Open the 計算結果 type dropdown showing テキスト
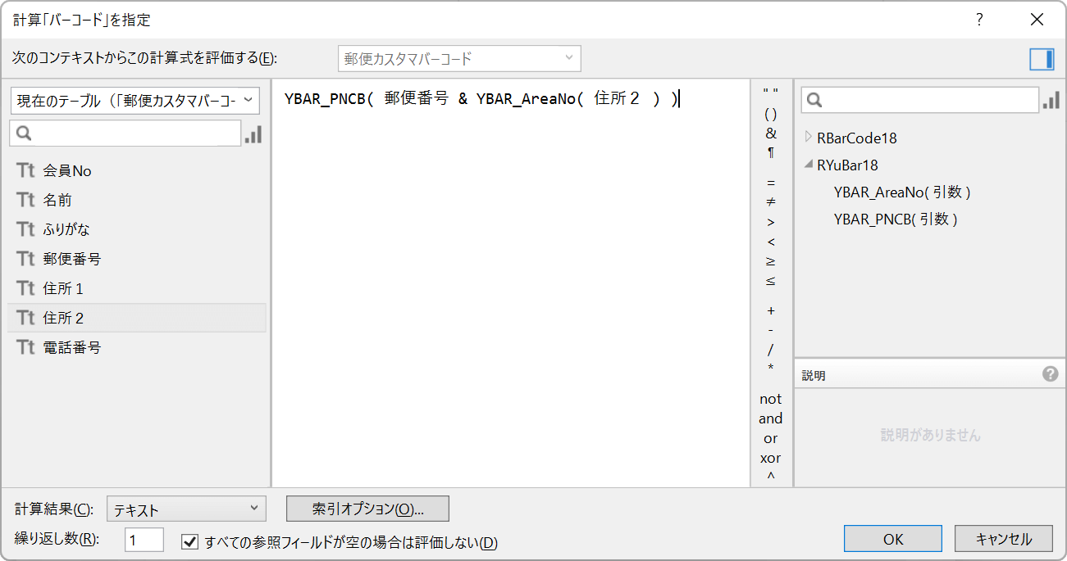Image resolution: width=1067 pixels, height=561 pixels. pyautogui.click(x=185, y=509)
